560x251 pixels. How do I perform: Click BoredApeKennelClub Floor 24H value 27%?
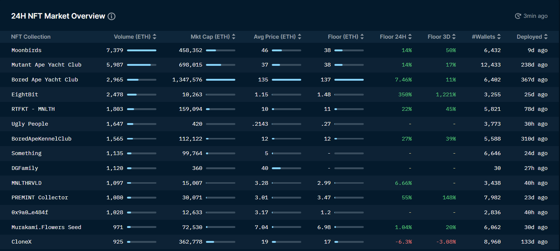tap(407, 139)
